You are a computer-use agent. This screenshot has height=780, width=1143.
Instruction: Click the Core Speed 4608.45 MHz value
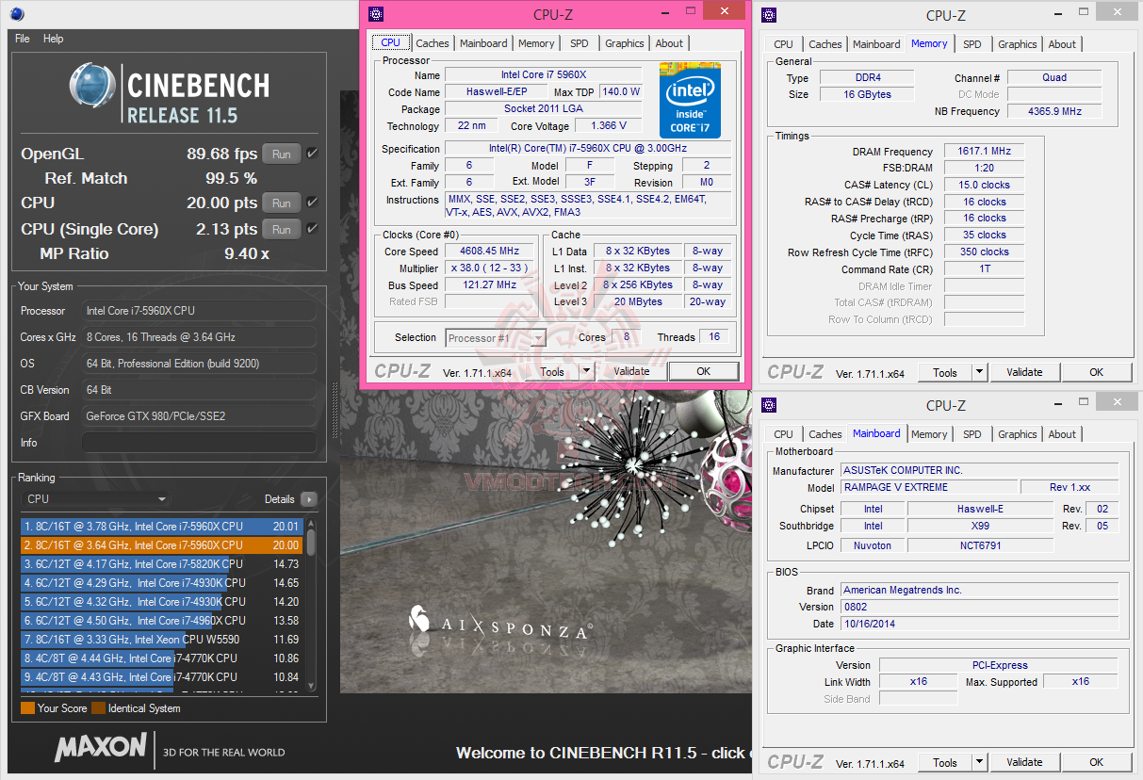[490, 252]
